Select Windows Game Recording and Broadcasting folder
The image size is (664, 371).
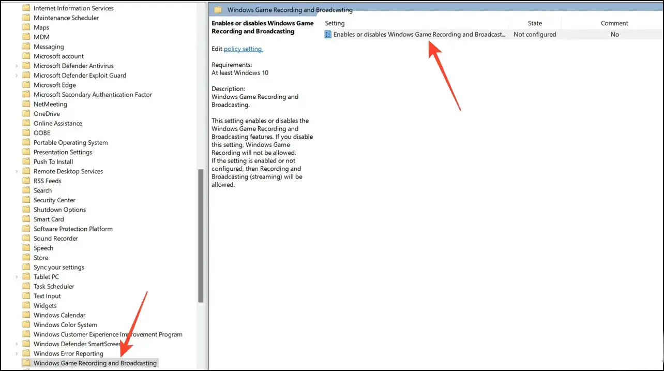[95, 363]
